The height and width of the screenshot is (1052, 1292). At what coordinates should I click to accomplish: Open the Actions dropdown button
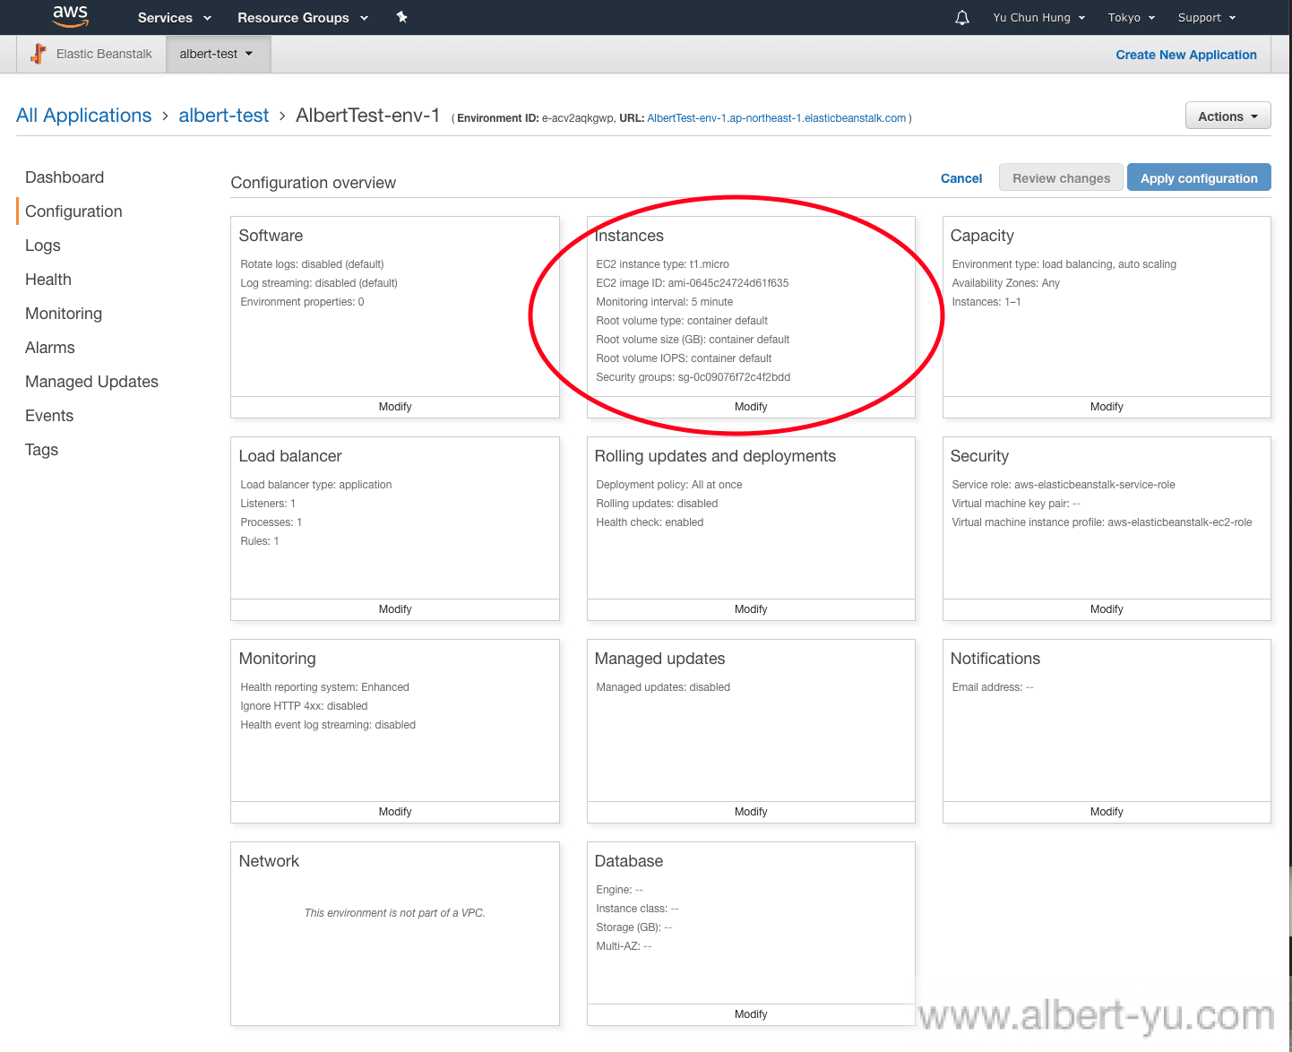(1227, 116)
